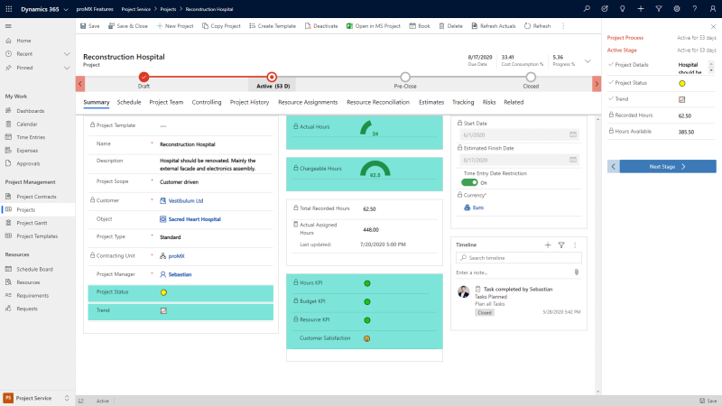722x406 pixels.
Task: Toggle Time Entry Date Restriction switch
Action: (469, 182)
